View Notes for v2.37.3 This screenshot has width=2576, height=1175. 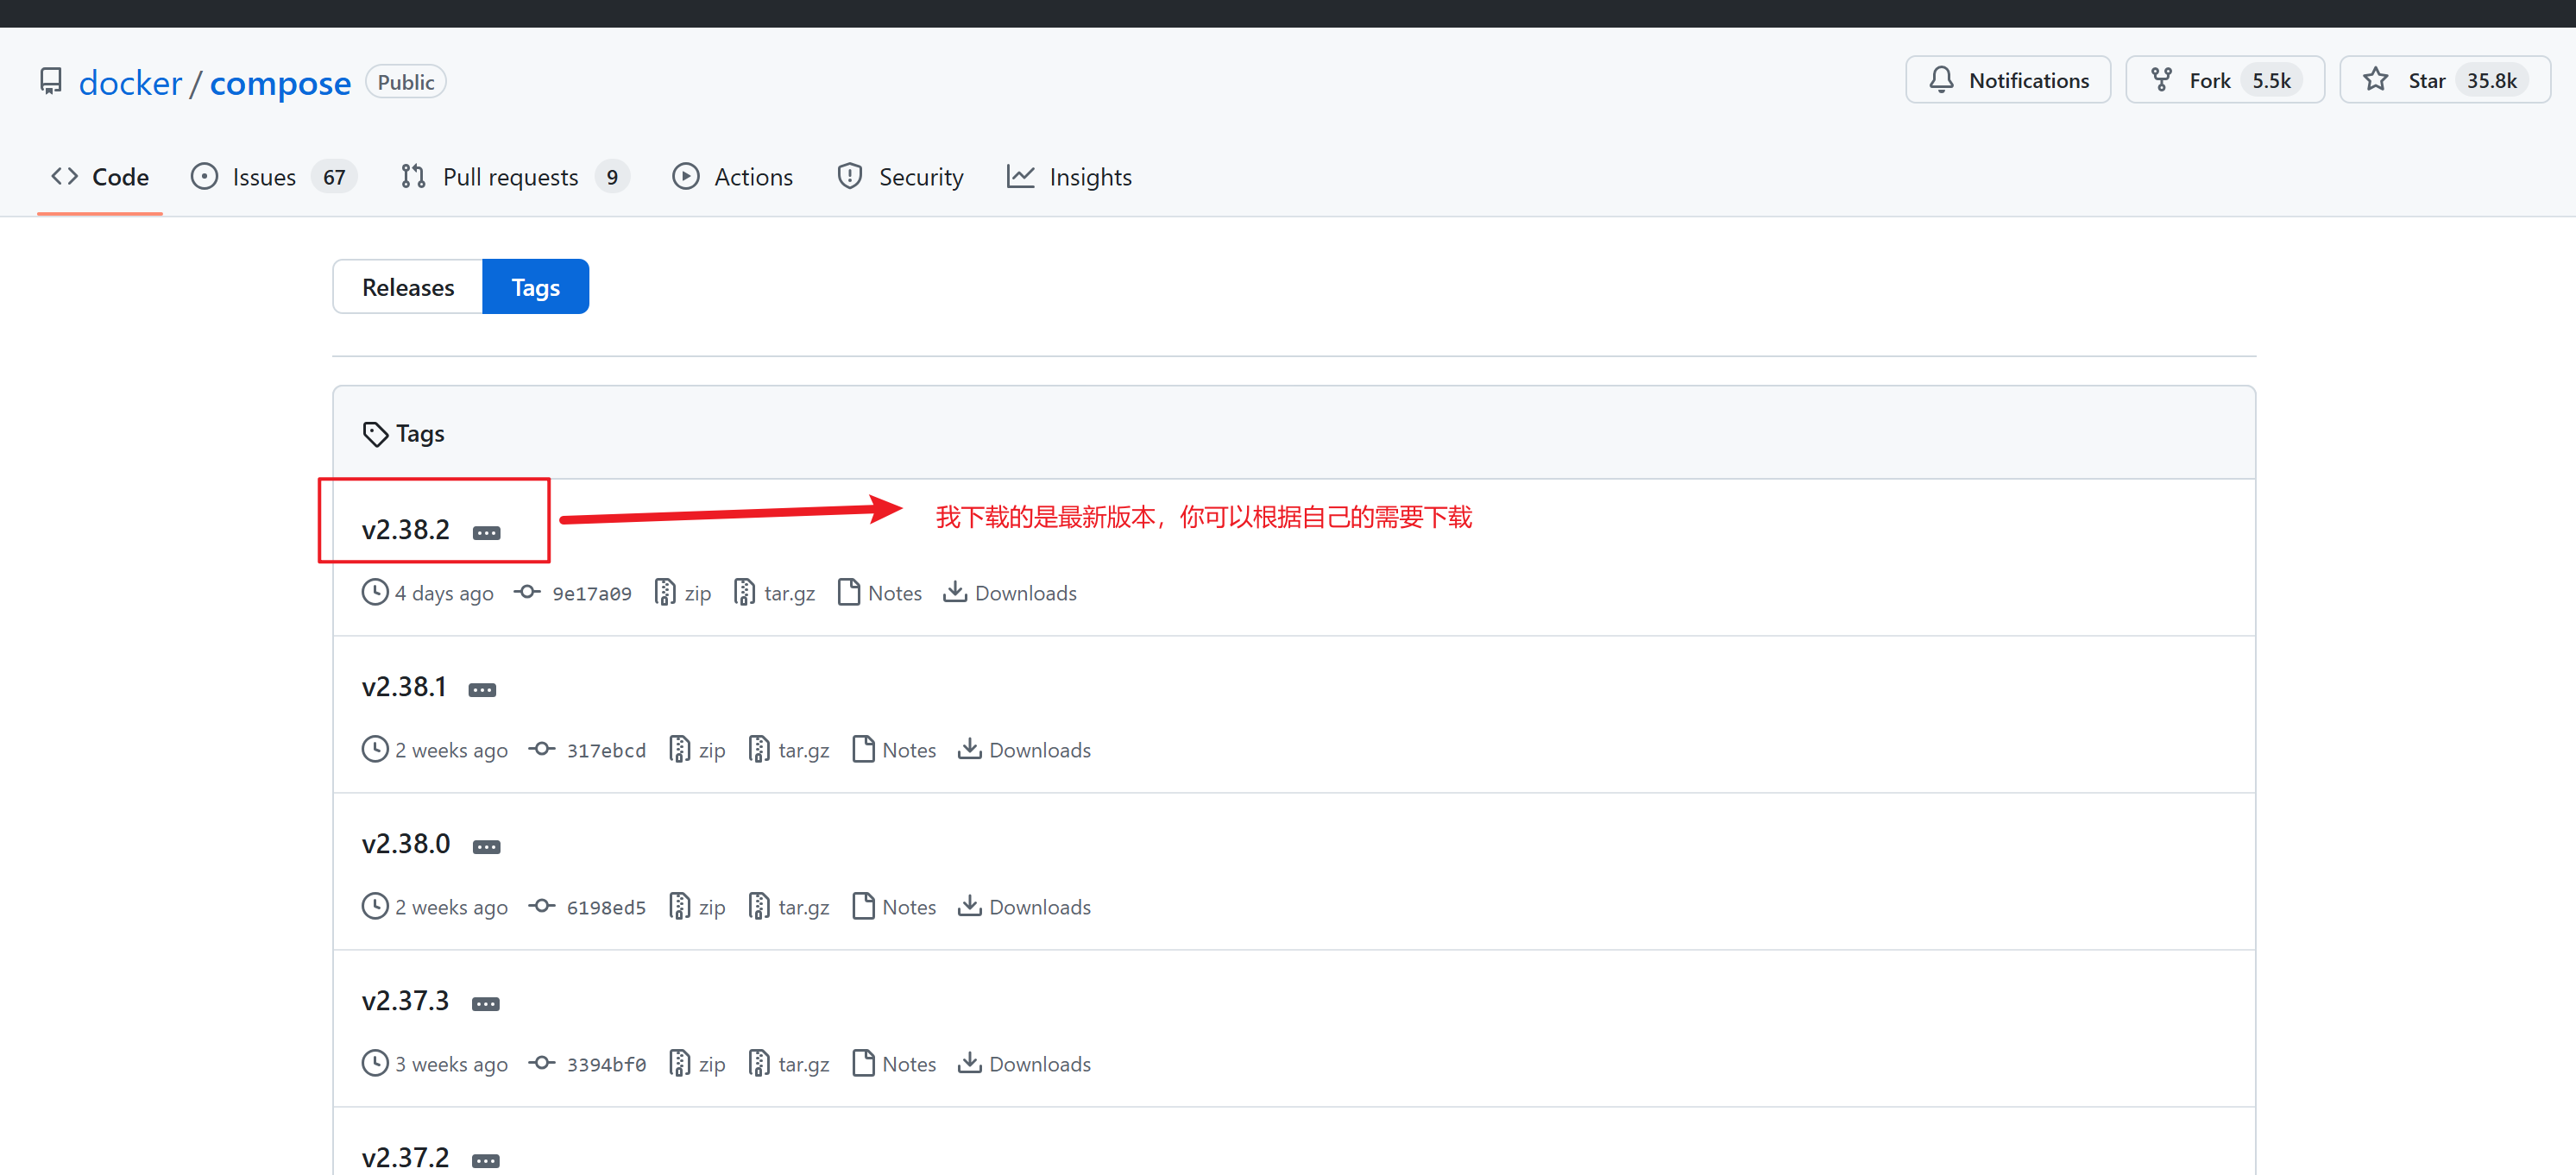tap(894, 1064)
